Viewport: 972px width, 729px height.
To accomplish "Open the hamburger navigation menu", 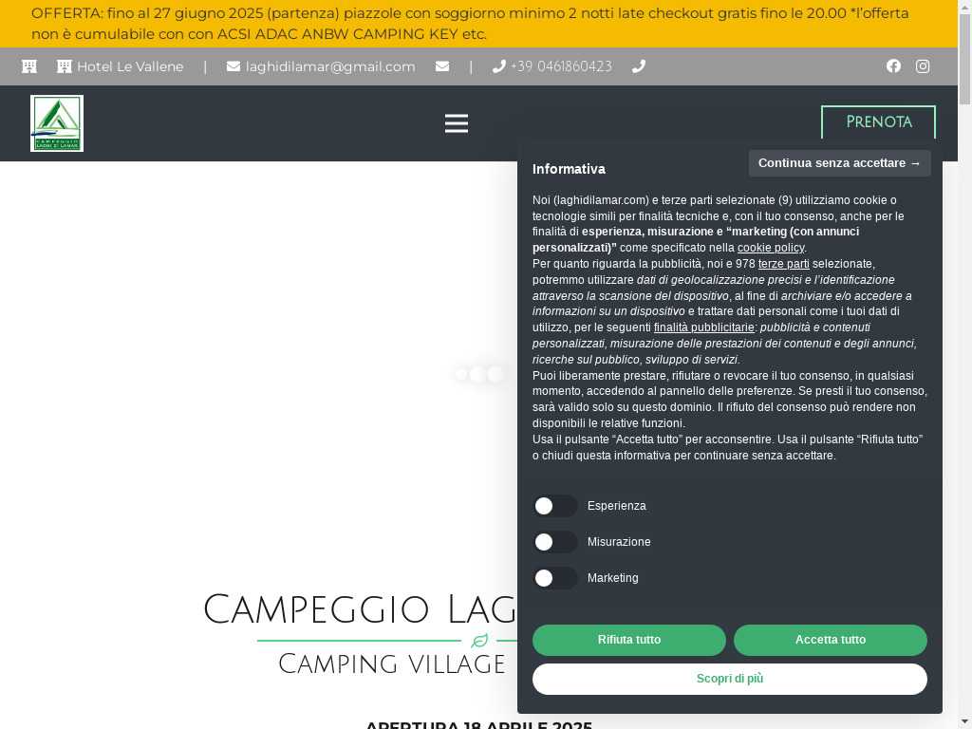I will [457, 123].
